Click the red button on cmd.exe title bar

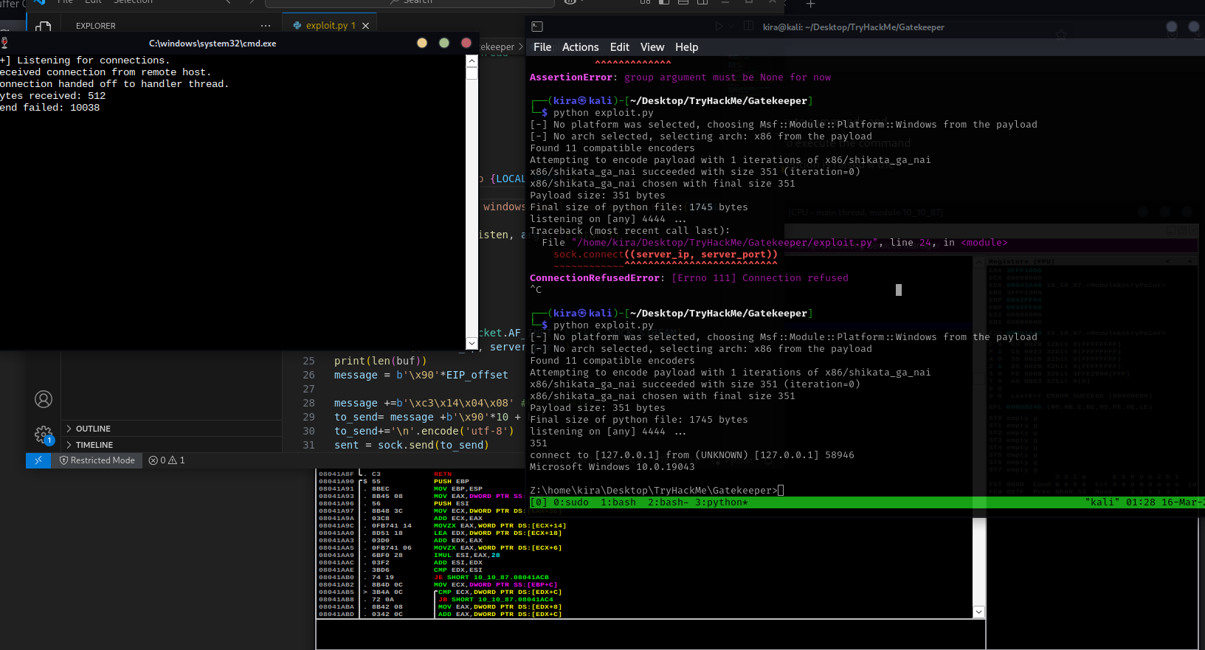466,43
